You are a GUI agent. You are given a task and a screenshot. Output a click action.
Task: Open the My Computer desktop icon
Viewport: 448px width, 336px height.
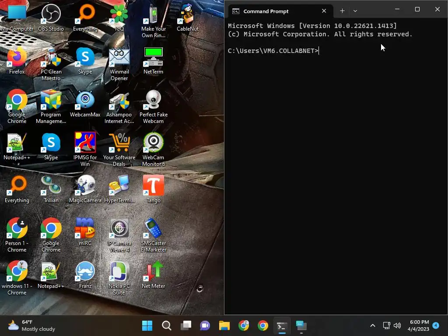tap(17, 18)
